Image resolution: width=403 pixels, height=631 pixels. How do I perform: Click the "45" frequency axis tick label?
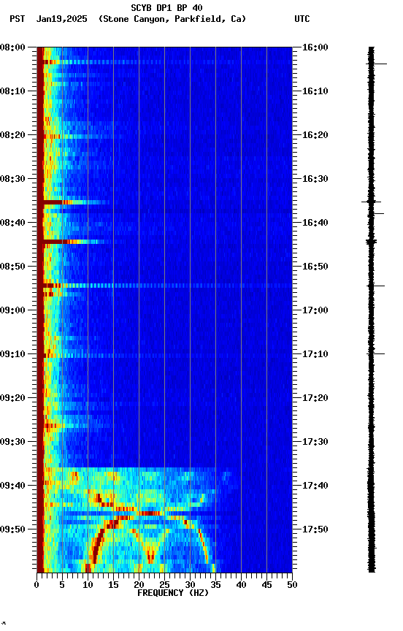(266, 585)
